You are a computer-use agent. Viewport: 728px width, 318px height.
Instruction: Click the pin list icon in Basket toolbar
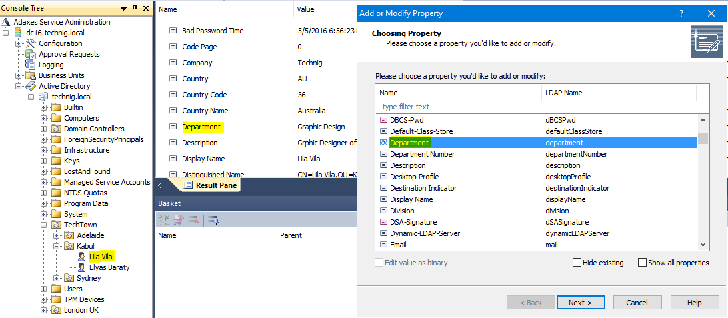(x=213, y=220)
